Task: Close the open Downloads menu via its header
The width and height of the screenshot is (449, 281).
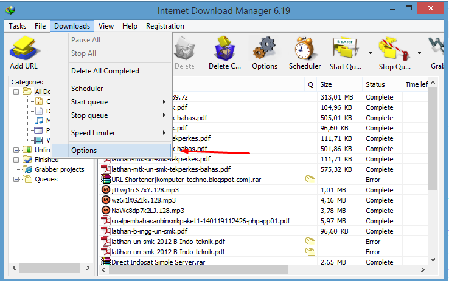Action: click(72, 26)
